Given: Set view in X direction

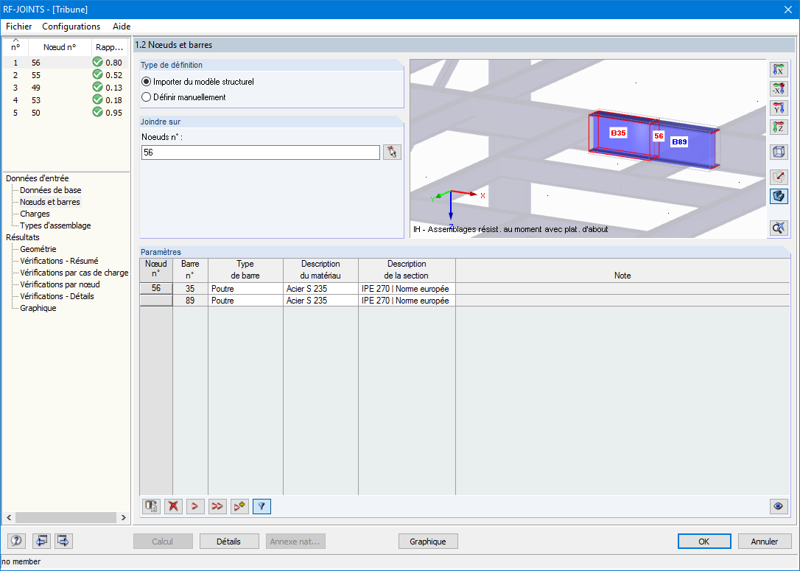Looking at the screenshot, I should 778,69.
